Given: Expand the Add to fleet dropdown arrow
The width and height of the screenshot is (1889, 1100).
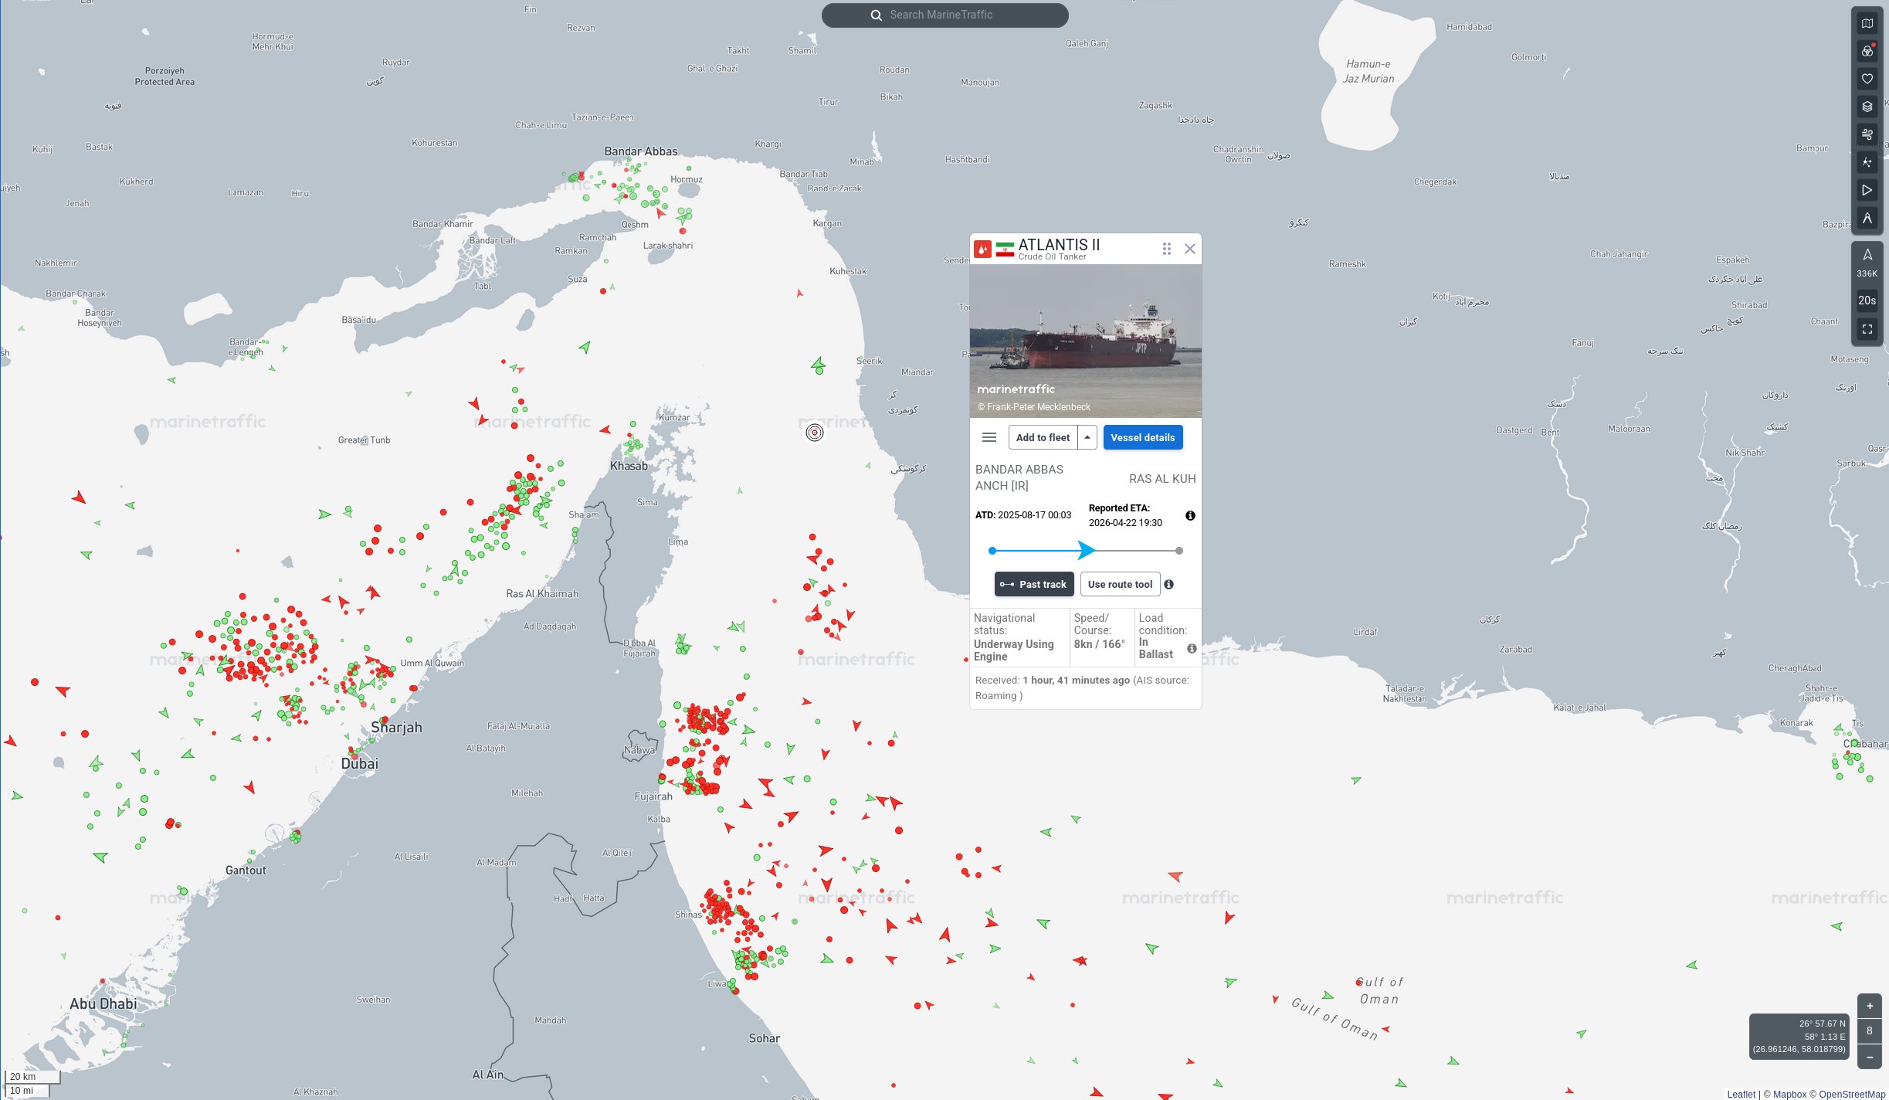Looking at the screenshot, I should (1087, 437).
